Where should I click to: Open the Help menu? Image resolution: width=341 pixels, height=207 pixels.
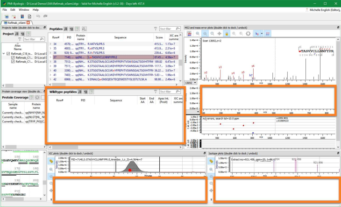[x=36, y=10]
